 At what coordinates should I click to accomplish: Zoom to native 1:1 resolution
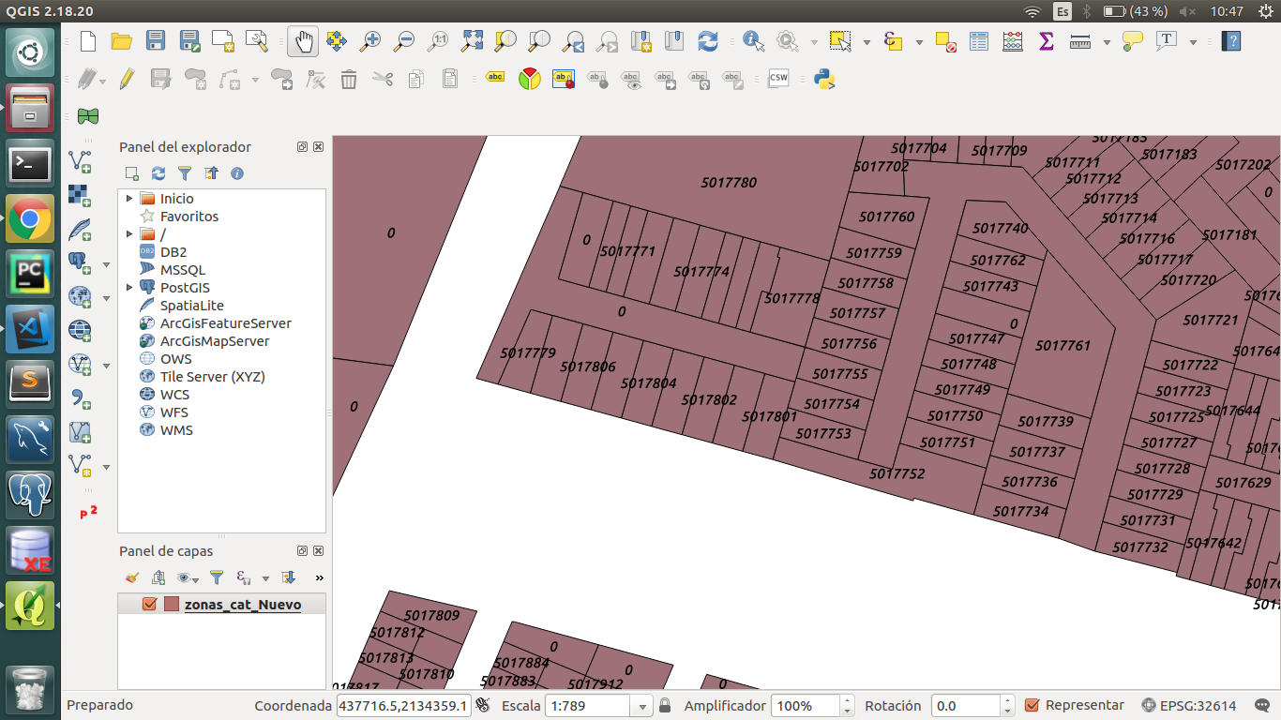tap(438, 41)
